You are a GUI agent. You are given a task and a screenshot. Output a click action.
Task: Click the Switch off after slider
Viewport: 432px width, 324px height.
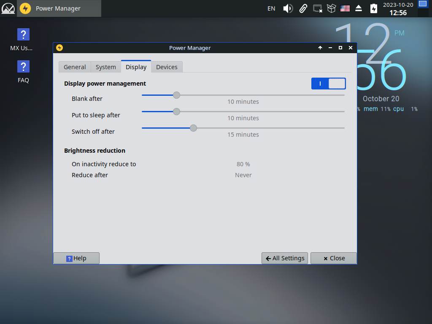[243, 128]
